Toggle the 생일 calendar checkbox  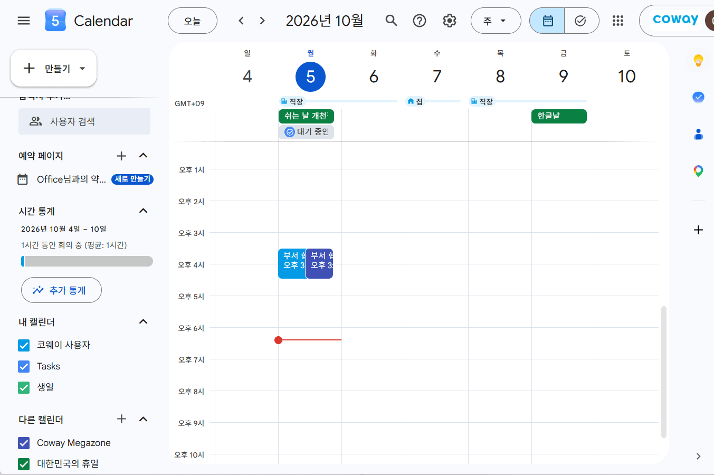24,387
